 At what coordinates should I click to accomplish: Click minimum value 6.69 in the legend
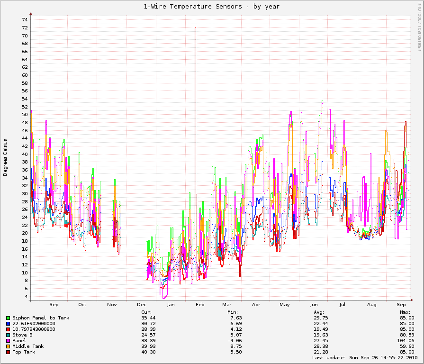(236, 324)
